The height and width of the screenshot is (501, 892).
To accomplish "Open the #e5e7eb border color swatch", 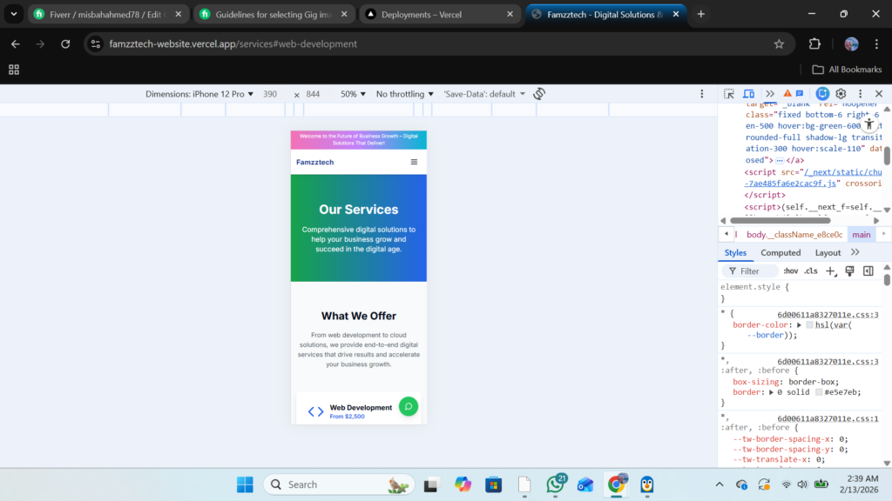I will point(819,392).
